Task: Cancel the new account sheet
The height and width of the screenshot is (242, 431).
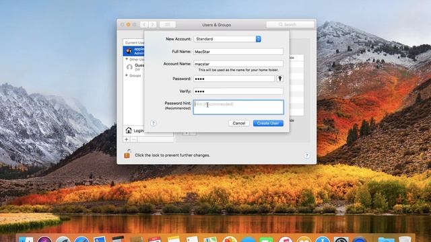Action: point(239,123)
